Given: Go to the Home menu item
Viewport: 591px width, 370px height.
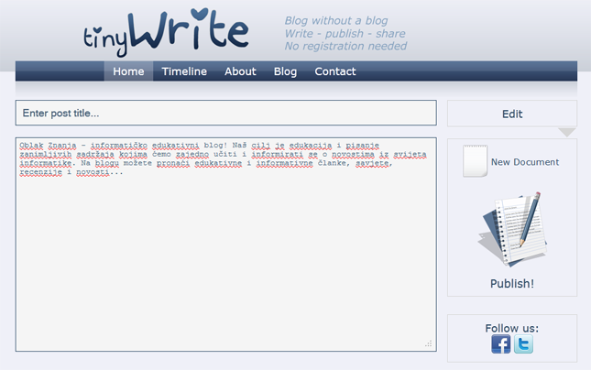Looking at the screenshot, I should click(128, 71).
